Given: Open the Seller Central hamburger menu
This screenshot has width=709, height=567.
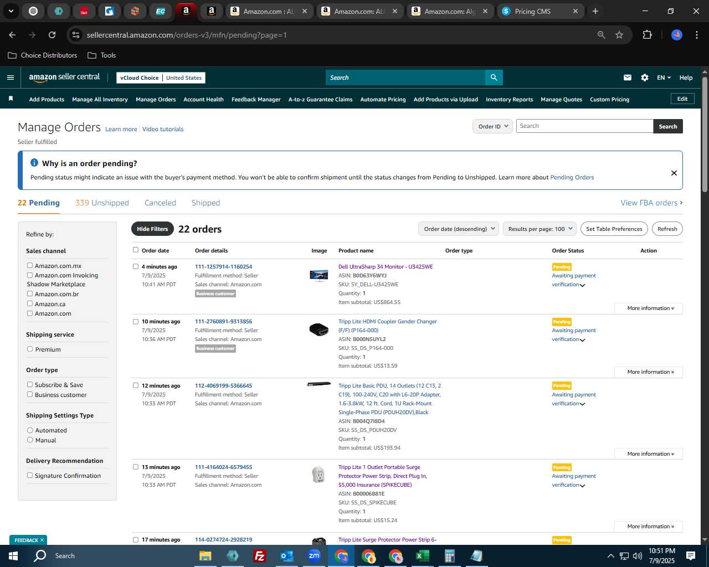Looking at the screenshot, I should coord(11,78).
